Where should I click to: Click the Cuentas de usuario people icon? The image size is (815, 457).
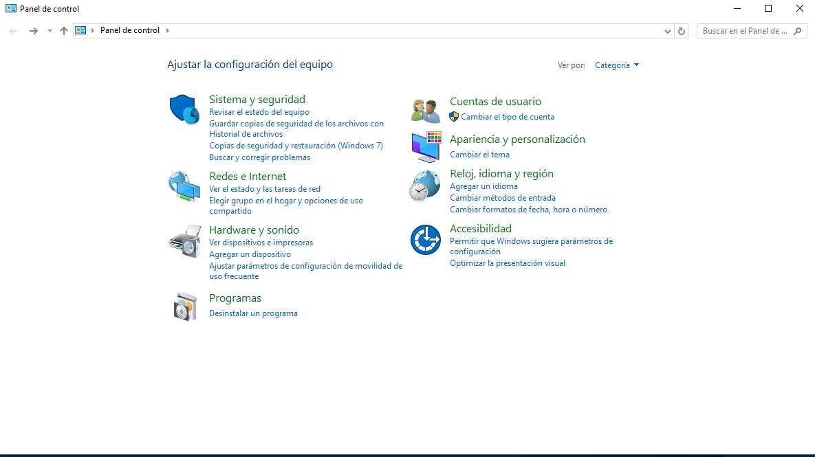tap(426, 111)
